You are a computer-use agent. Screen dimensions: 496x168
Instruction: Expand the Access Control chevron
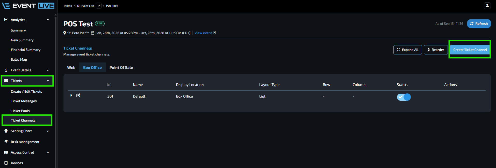48,153
